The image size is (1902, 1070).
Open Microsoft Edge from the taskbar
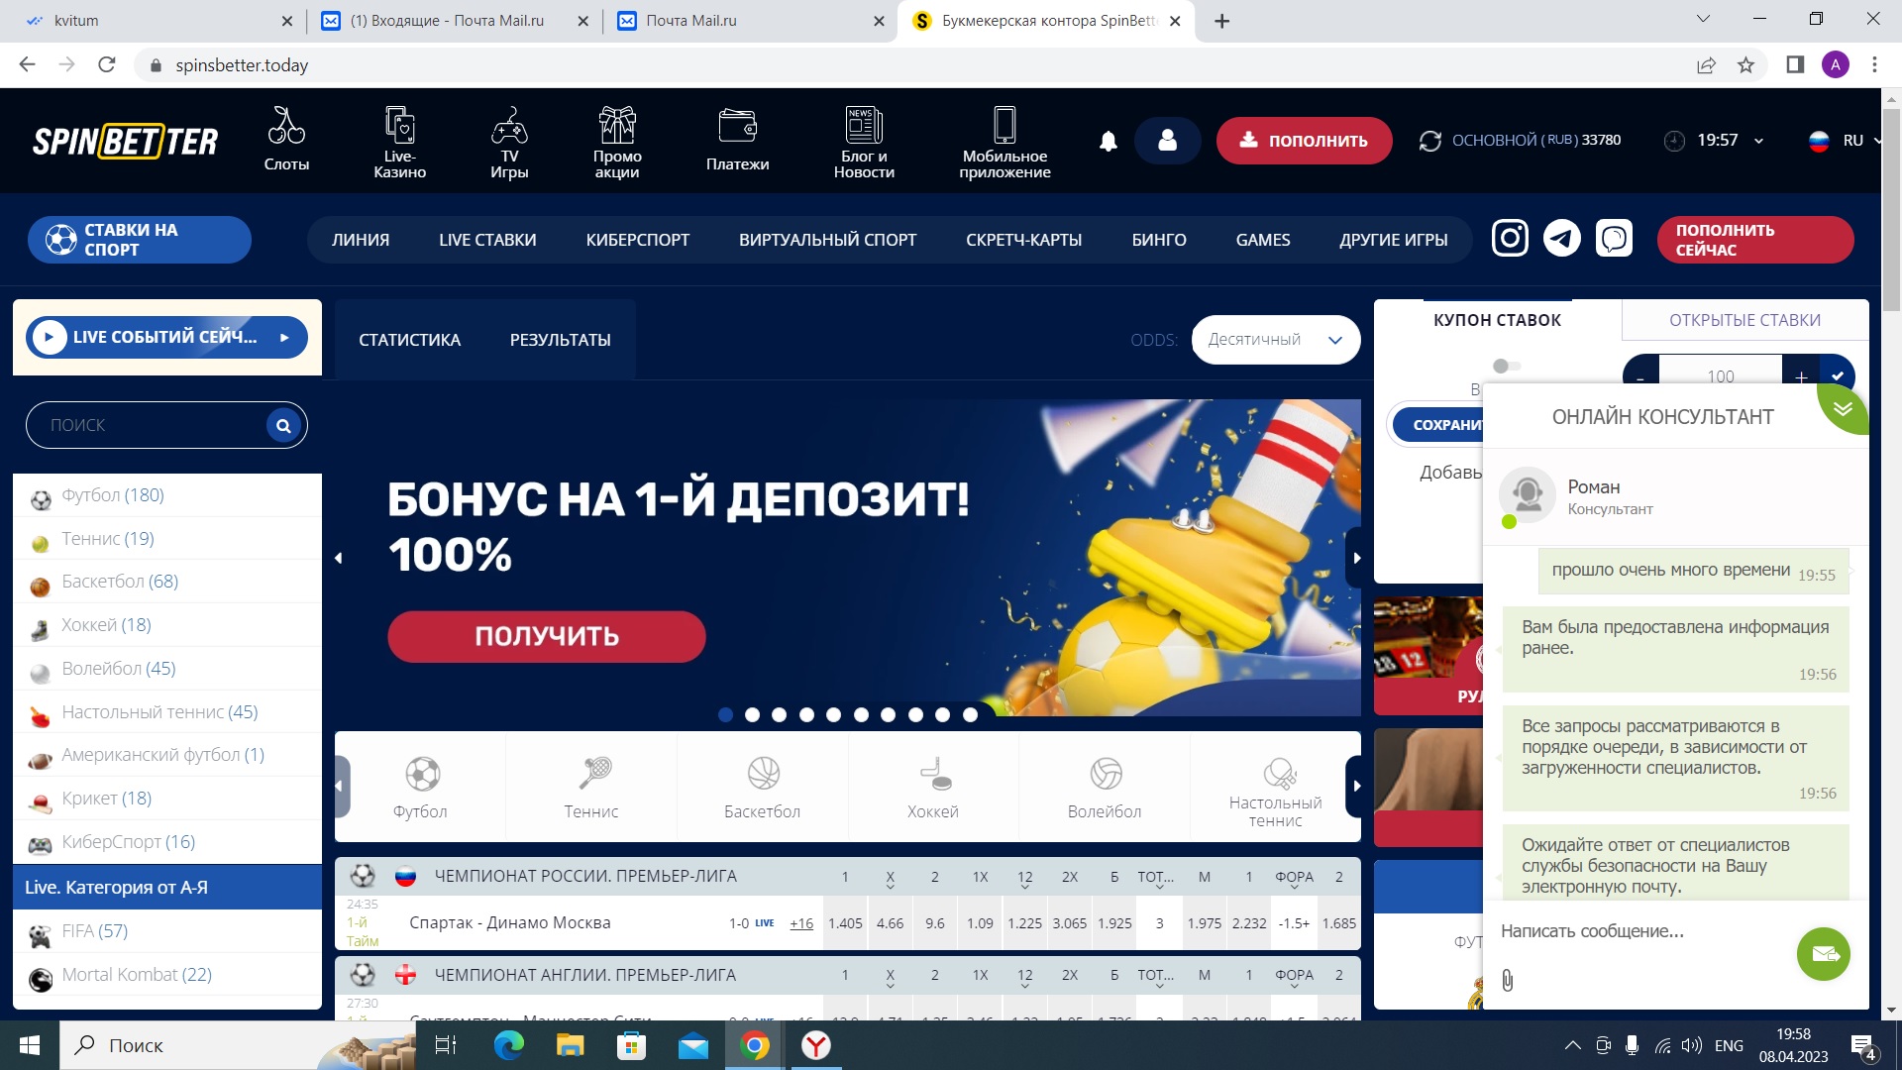point(508,1045)
